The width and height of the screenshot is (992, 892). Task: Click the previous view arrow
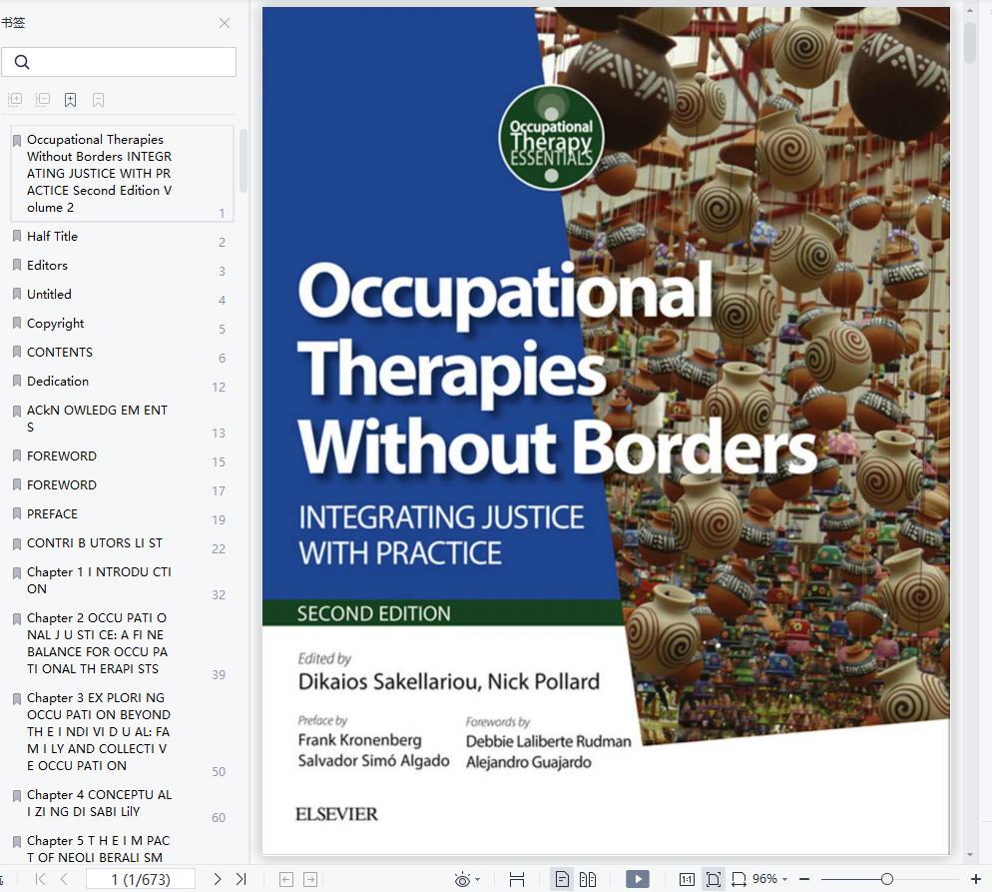tap(286, 879)
